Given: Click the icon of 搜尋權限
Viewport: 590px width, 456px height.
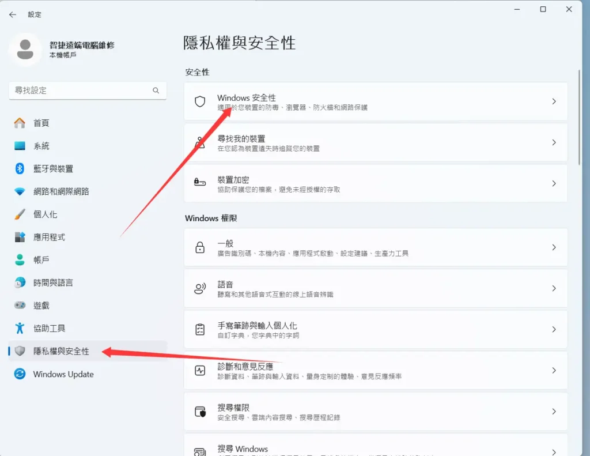Looking at the screenshot, I should tap(200, 412).
